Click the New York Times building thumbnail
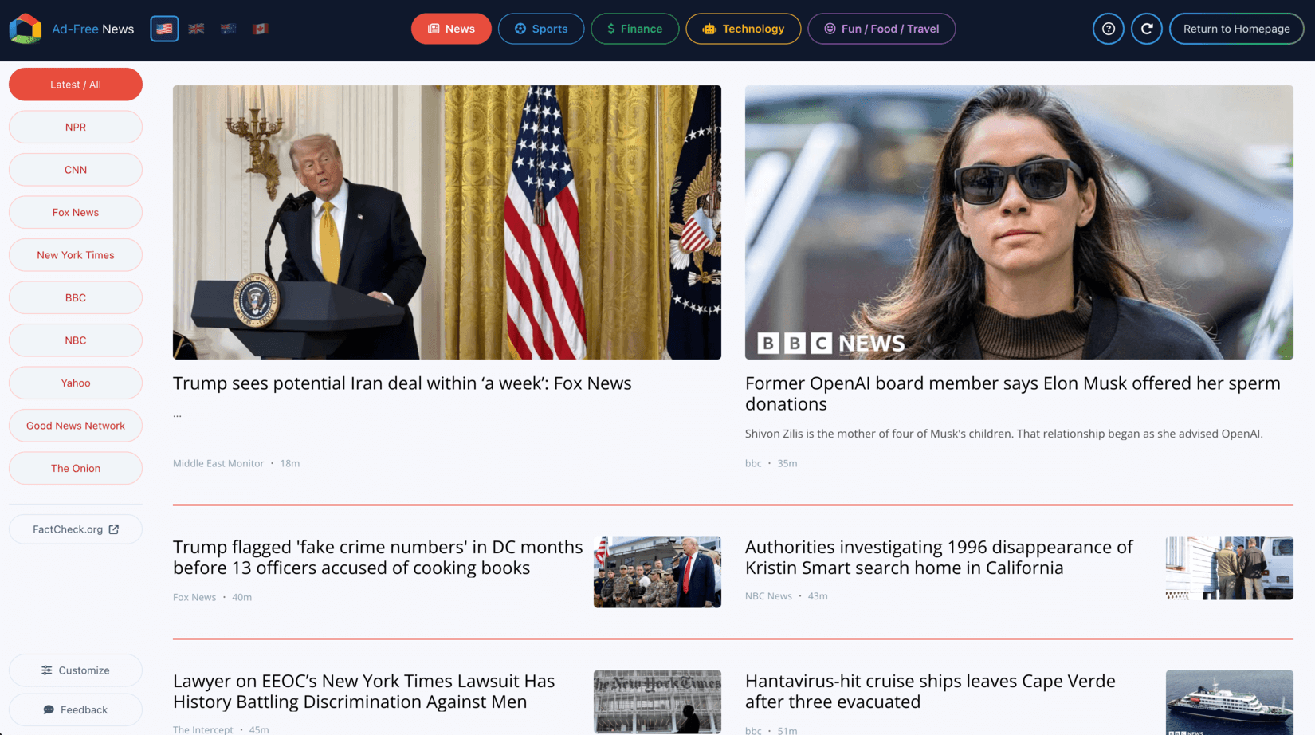Image resolution: width=1315 pixels, height=735 pixels. click(x=657, y=702)
